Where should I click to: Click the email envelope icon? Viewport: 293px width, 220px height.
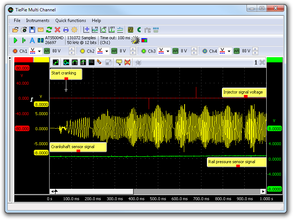coord(41,30)
